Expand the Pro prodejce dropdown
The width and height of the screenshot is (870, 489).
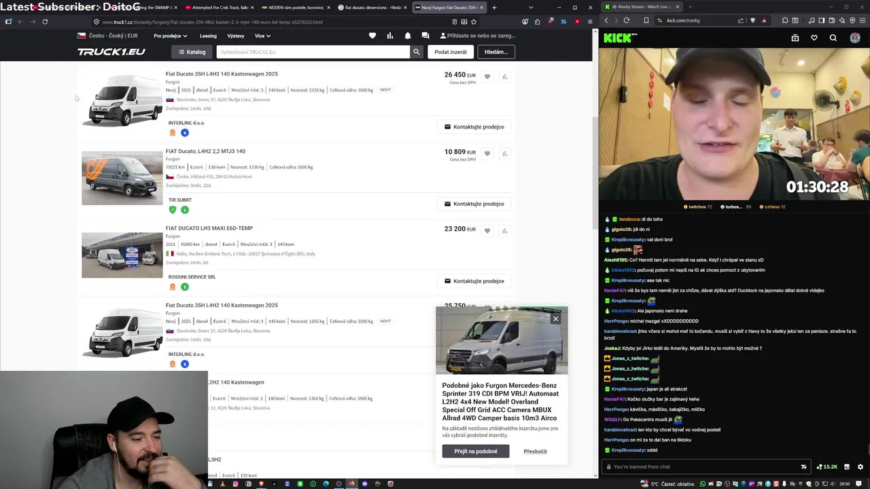point(170,36)
